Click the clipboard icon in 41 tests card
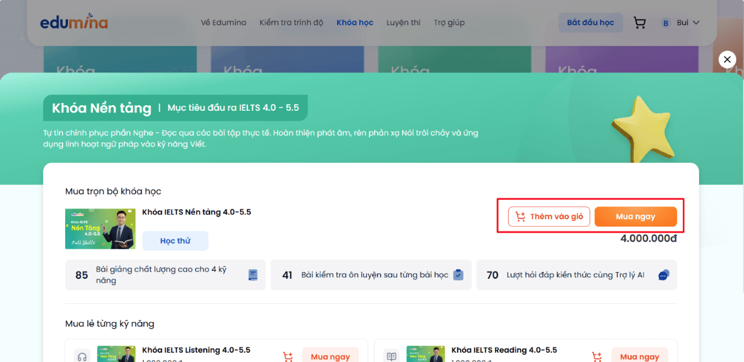This screenshot has height=362, width=744. click(459, 275)
